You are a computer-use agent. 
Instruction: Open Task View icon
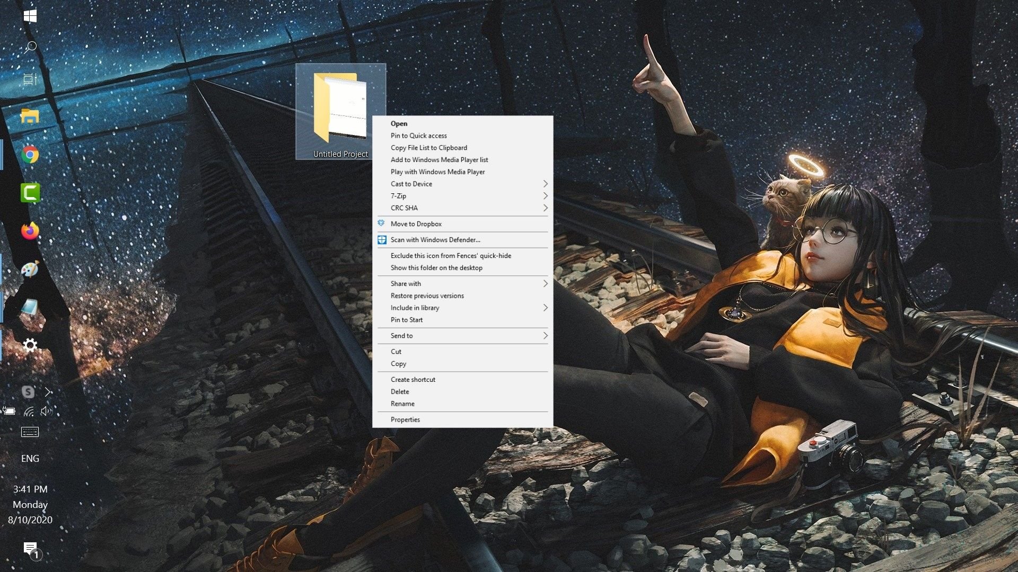(30, 79)
